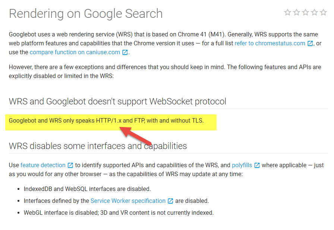The width and height of the screenshot is (334, 230).
Task: Rate the article five stars
Action: (x=323, y=13)
